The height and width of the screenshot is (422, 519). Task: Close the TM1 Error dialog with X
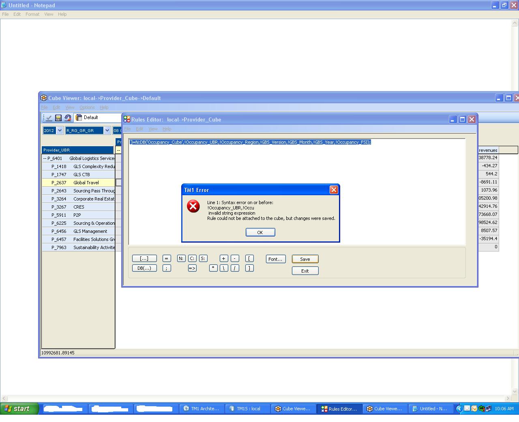[x=334, y=190]
